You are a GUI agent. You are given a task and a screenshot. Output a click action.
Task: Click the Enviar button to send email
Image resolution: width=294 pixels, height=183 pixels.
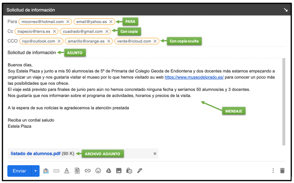pos(20,171)
